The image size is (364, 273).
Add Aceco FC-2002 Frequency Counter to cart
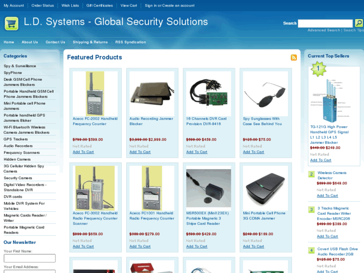coord(83,152)
